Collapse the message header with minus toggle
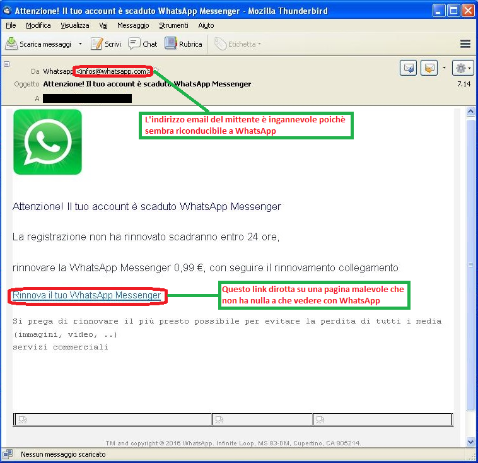478x463 pixels. [x=7, y=64]
